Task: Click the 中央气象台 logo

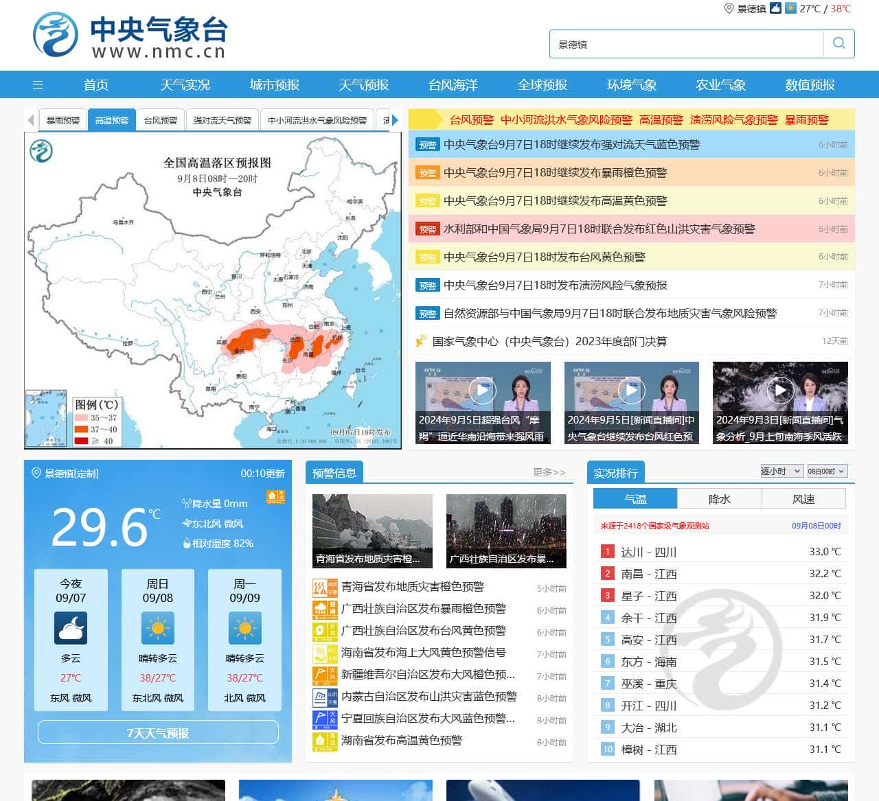Action: point(130,34)
